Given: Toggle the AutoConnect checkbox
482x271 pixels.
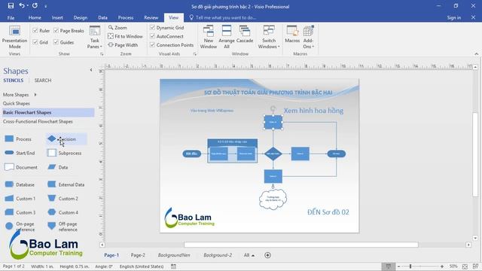Looking at the screenshot, I should 166,36.
